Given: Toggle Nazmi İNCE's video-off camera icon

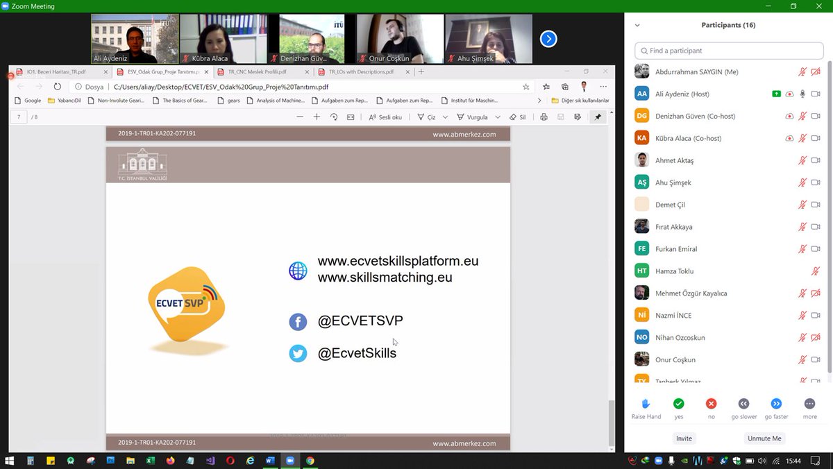Looking at the screenshot, I should (816, 316).
